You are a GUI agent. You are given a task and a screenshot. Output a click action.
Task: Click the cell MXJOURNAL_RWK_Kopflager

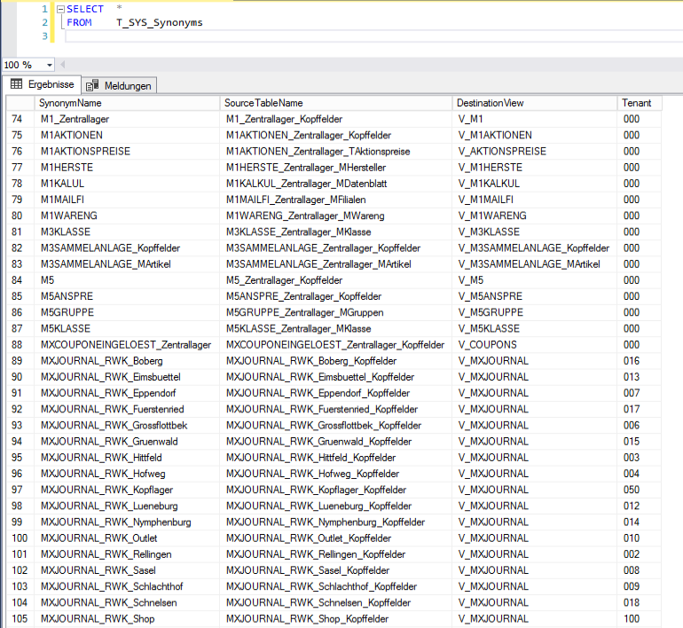coord(127,490)
